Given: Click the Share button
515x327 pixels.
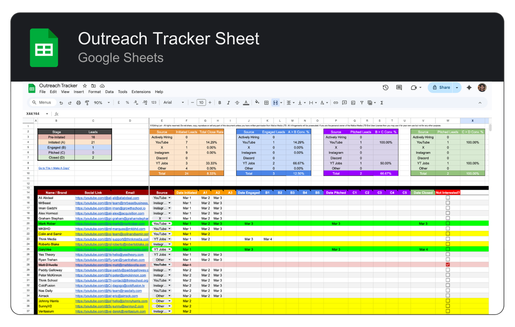Looking at the screenshot, I should click(441, 88).
